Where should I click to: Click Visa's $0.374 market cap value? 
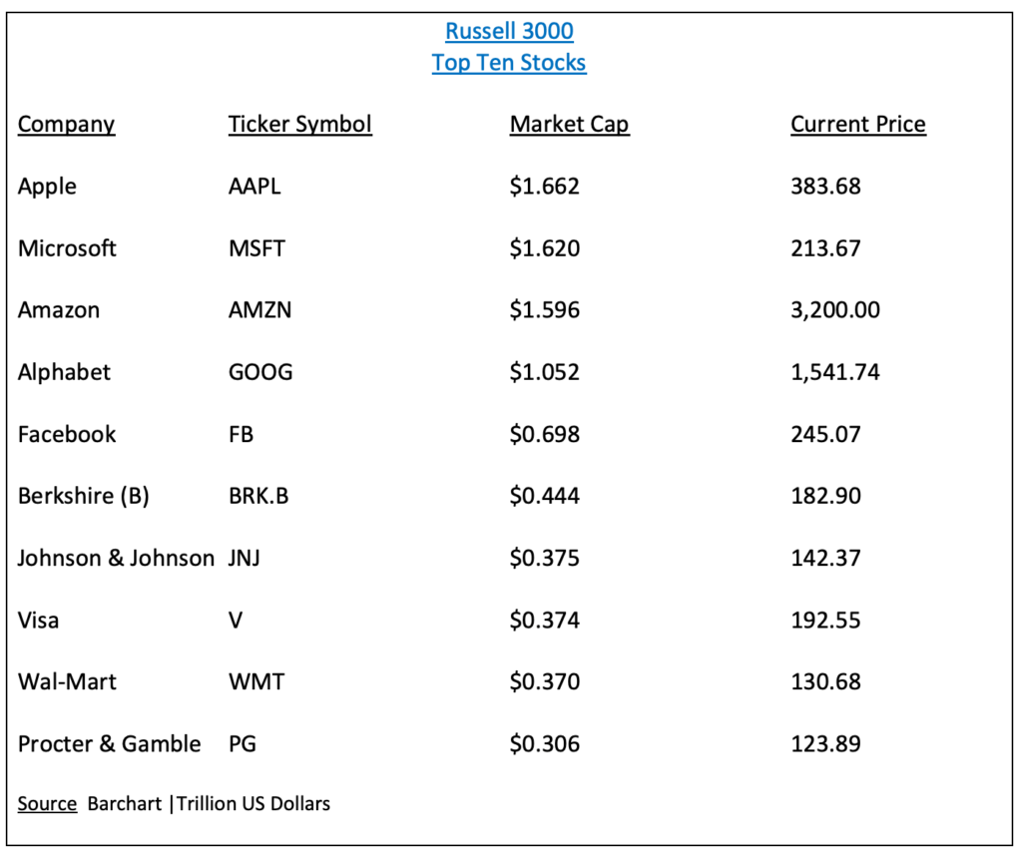pyautogui.click(x=545, y=621)
